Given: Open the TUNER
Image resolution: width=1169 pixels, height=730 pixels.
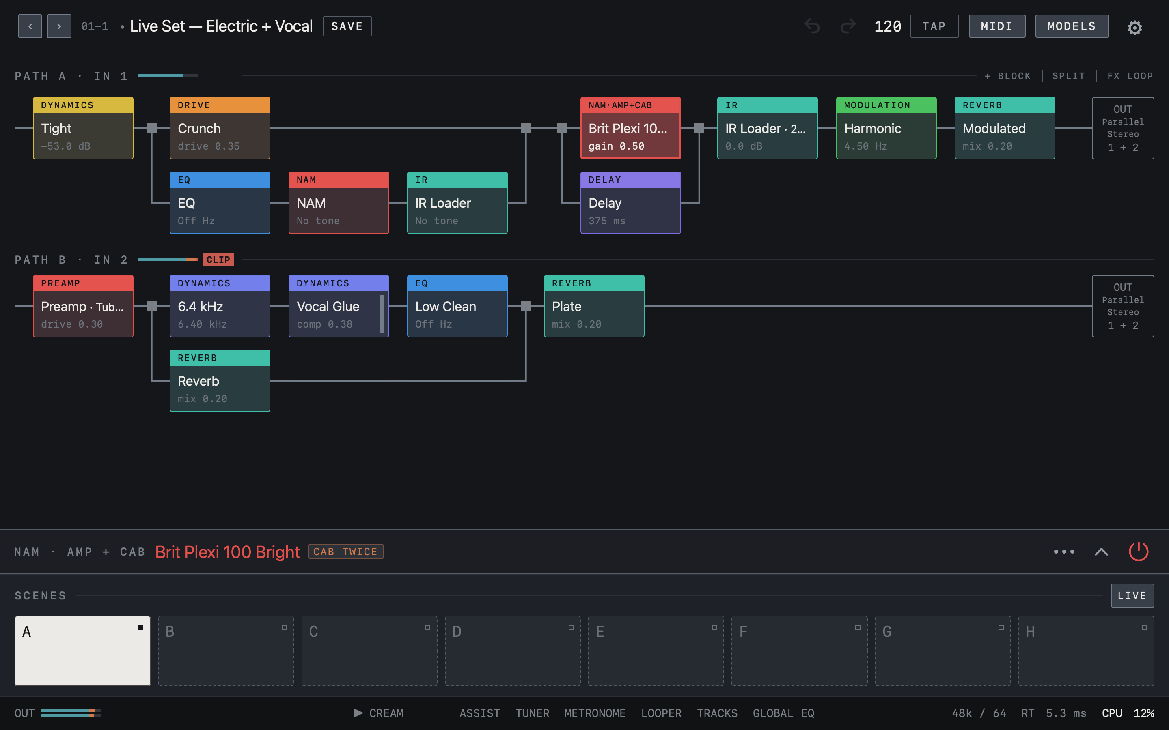Looking at the screenshot, I should click(x=532, y=713).
